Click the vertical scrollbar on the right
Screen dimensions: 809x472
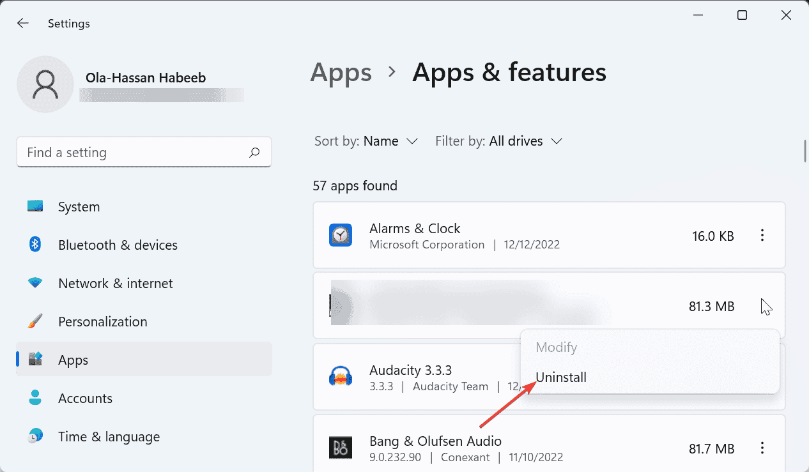(x=805, y=151)
